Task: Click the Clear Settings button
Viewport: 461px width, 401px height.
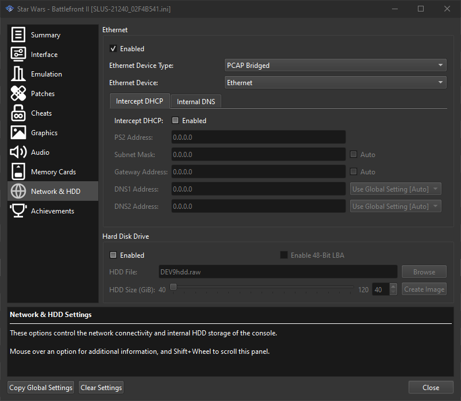Action: tap(101, 387)
